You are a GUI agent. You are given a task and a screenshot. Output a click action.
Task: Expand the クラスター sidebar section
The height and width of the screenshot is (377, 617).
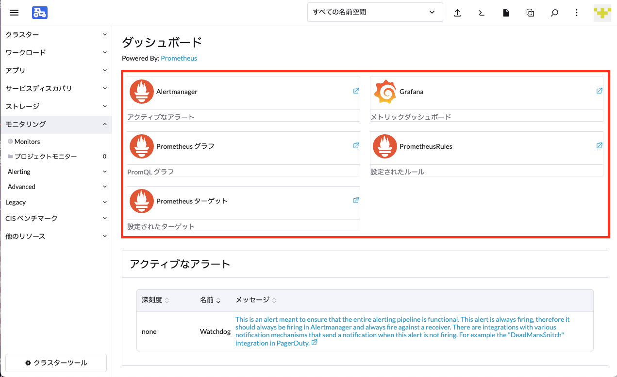point(56,35)
